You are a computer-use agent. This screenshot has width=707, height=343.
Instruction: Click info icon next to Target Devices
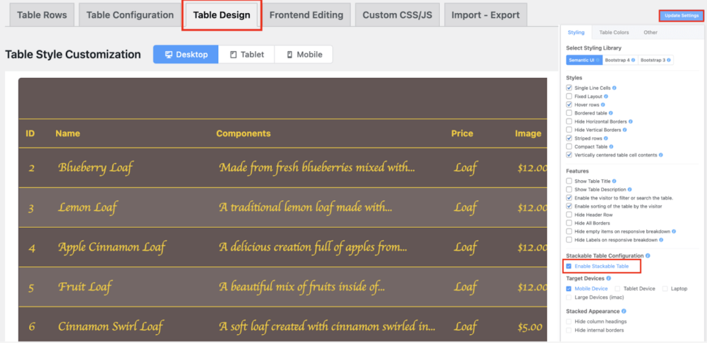pyautogui.click(x=609, y=279)
